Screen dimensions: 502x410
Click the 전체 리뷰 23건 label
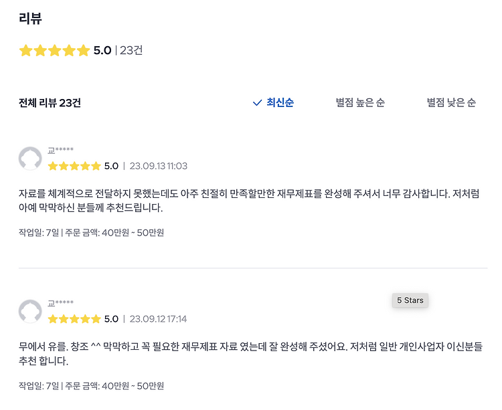50,103
